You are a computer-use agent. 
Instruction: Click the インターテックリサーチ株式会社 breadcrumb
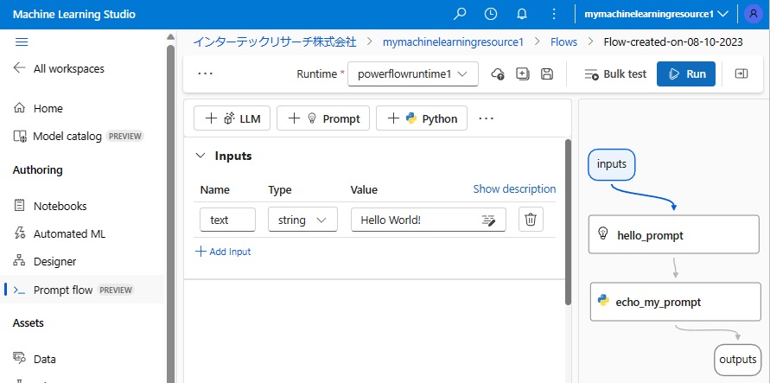click(x=275, y=41)
